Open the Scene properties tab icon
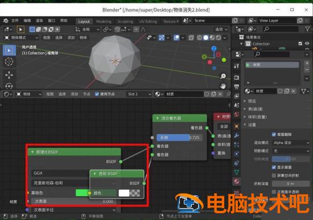Image resolution: width=313 pixels, height=220 pixels. point(237,105)
